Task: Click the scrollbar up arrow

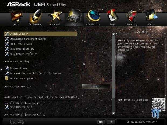Action: [114, 34]
